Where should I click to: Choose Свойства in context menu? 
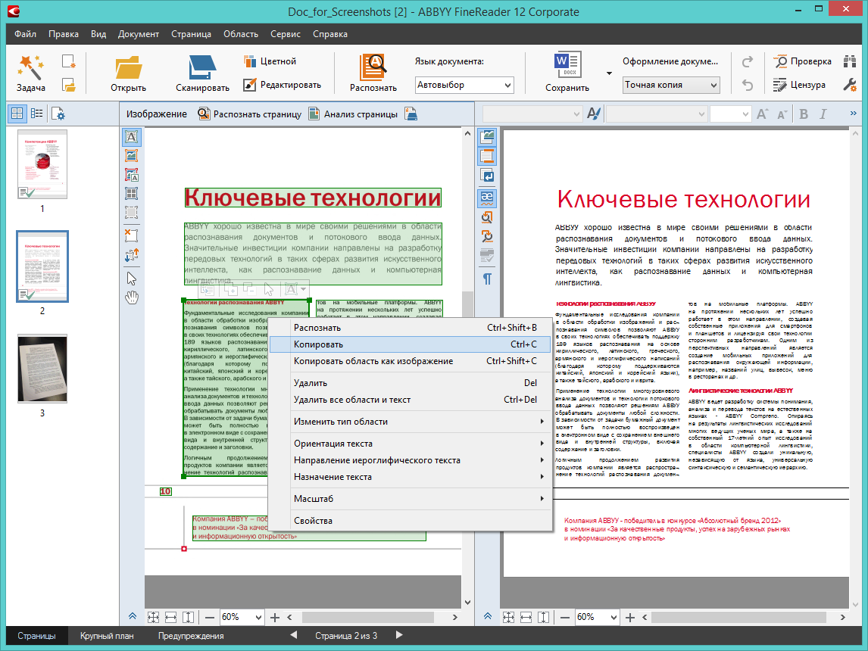pyautogui.click(x=411, y=521)
